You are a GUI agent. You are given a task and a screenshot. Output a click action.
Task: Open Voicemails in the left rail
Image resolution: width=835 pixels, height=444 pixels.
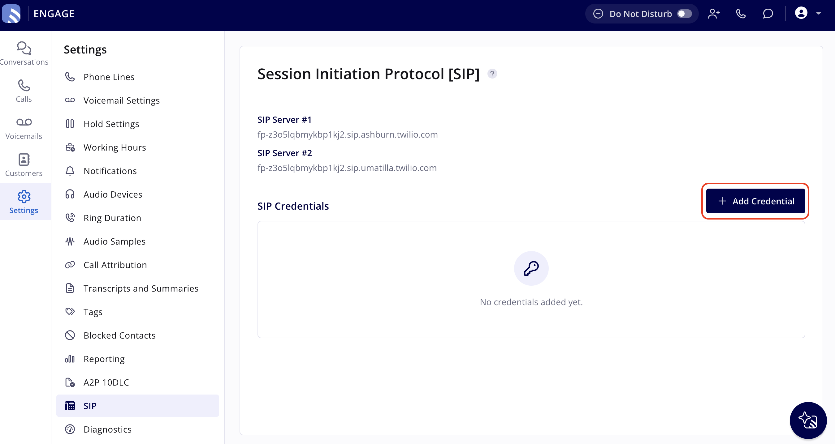click(24, 128)
